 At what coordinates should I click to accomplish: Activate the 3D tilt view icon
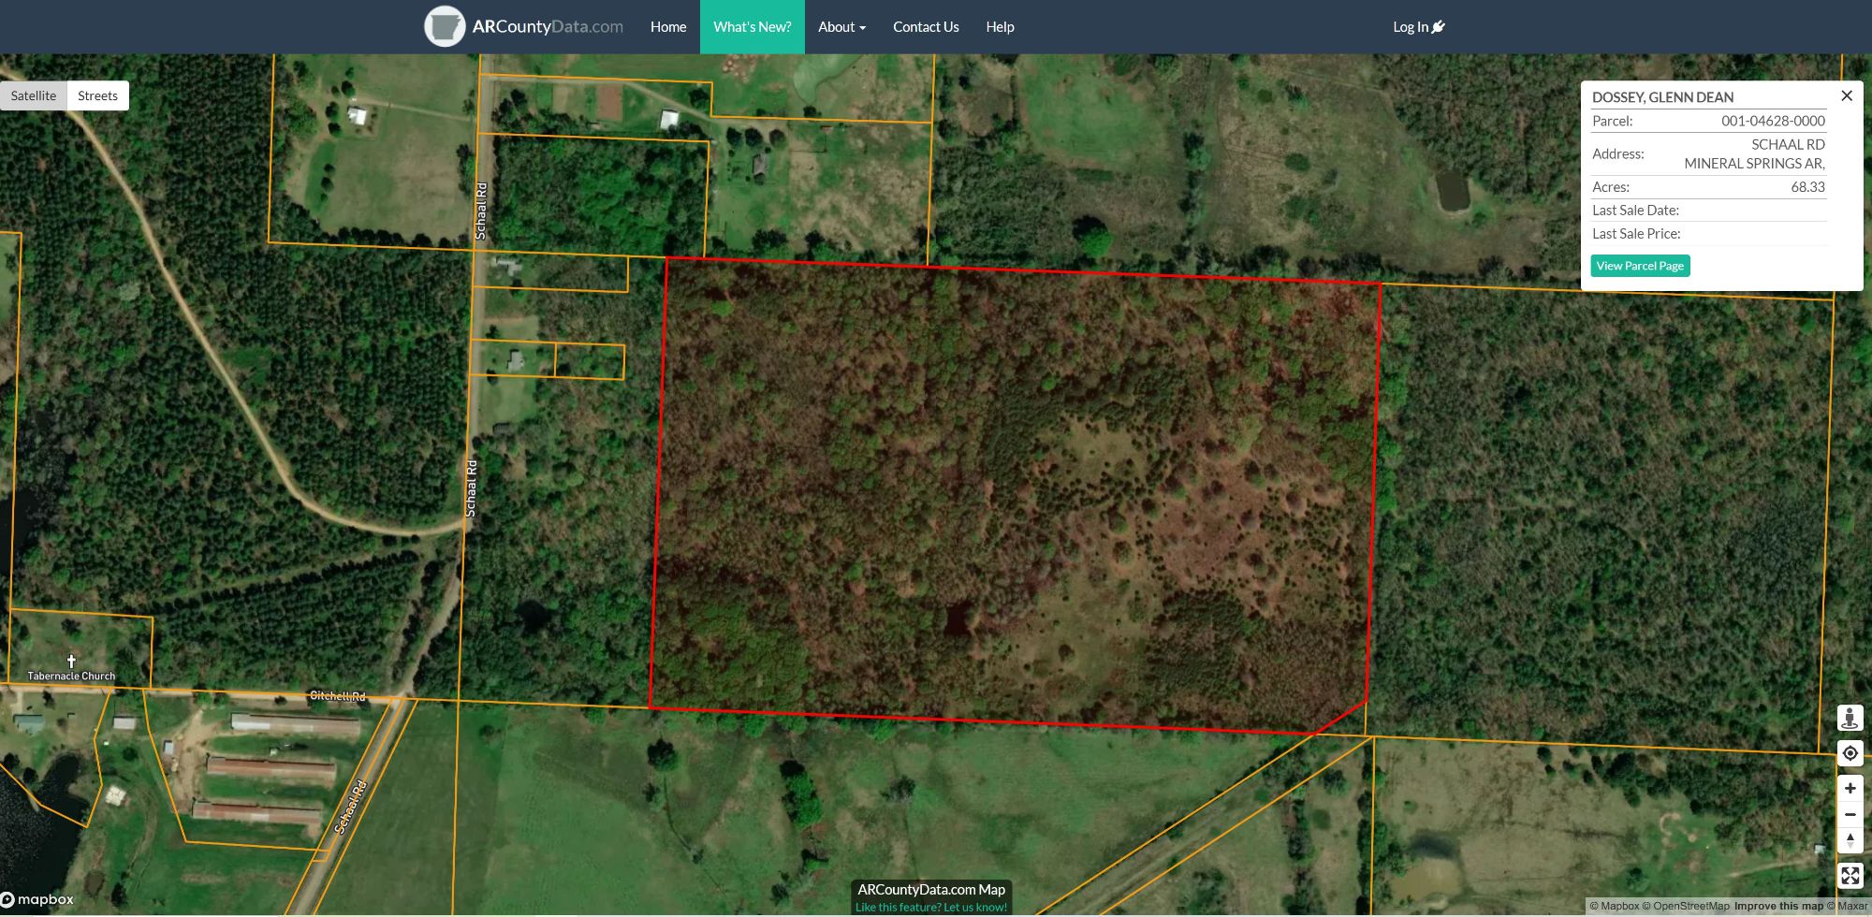(x=1850, y=719)
